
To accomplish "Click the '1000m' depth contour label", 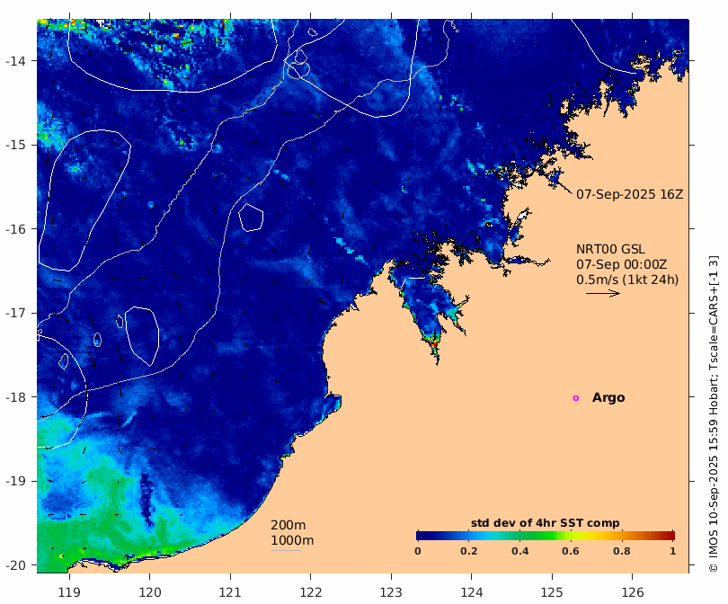I will (x=292, y=540).
